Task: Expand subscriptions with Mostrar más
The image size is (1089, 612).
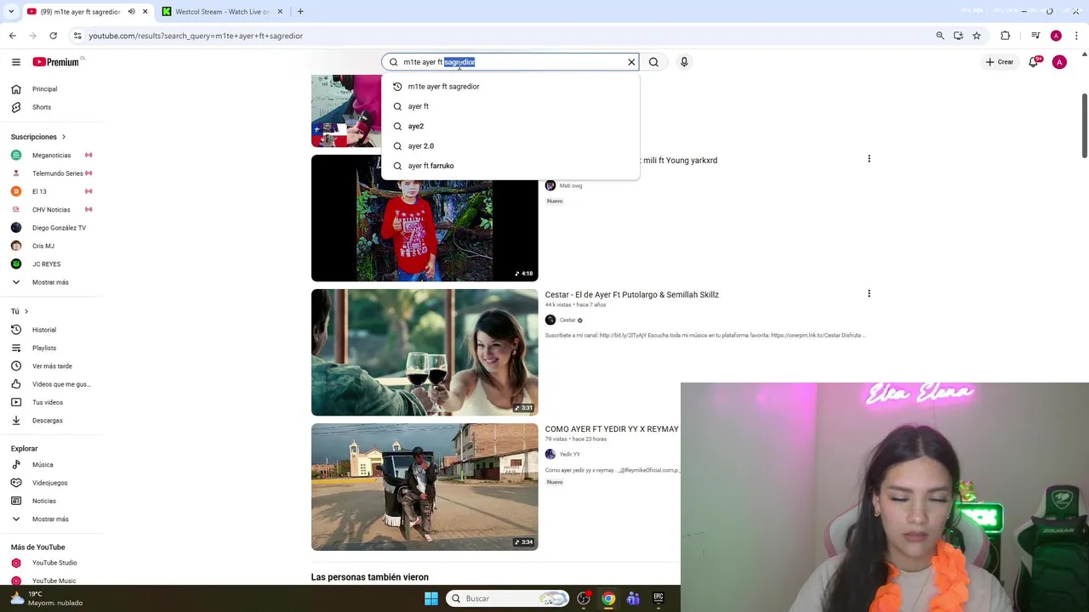Action: pos(50,282)
